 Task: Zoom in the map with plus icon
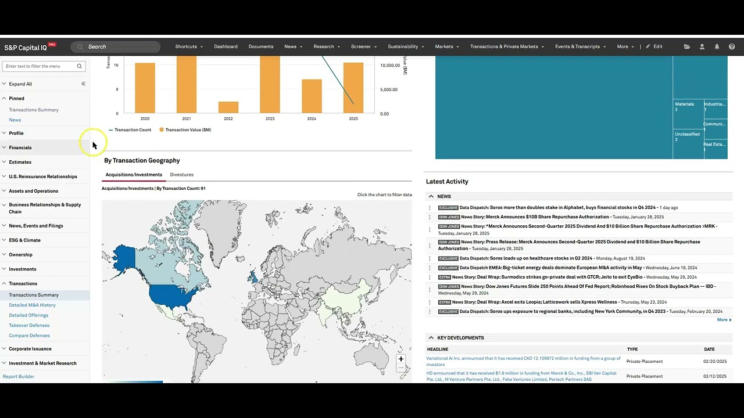pos(400,359)
